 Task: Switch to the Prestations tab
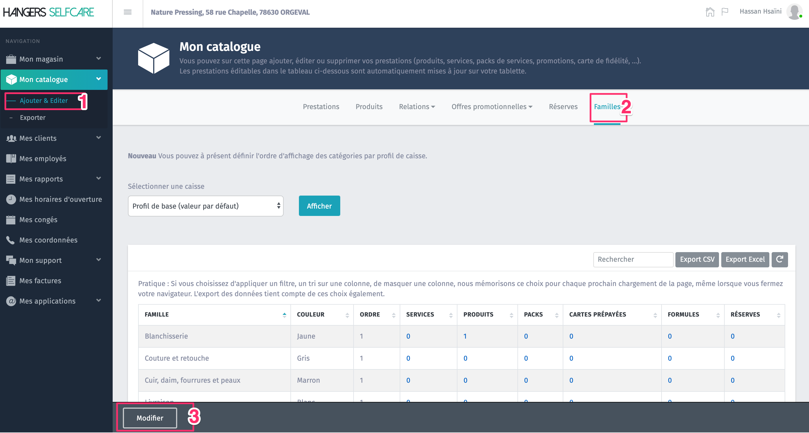click(x=321, y=107)
